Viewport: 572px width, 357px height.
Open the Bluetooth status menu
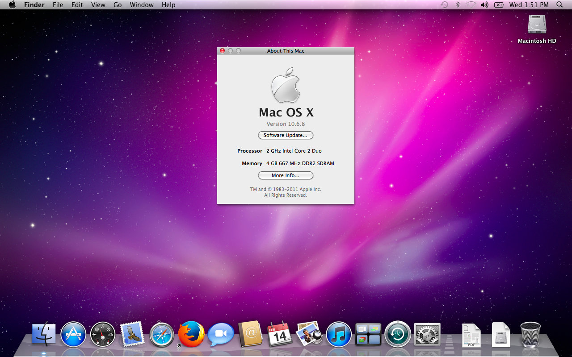pos(458,5)
